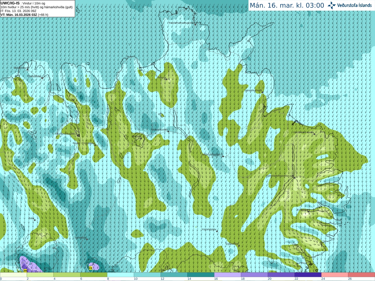
Task: Click the 'UWC/IG-IS' model title text
Action: coord(10,3)
